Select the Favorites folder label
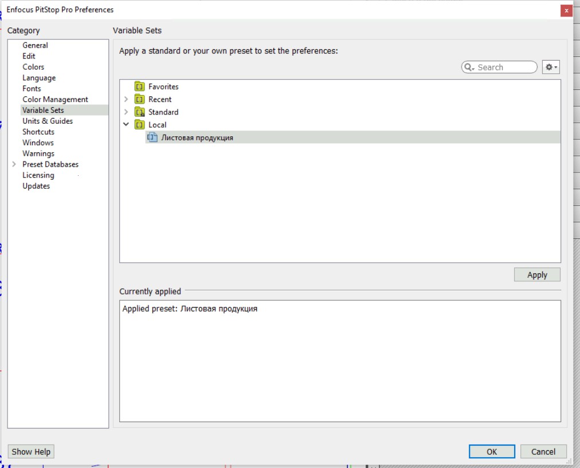580x468 pixels. click(163, 86)
